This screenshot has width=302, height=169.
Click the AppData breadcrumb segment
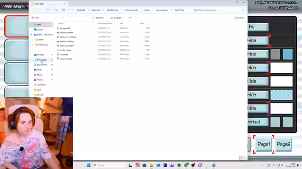pyautogui.click(x=81, y=10)
